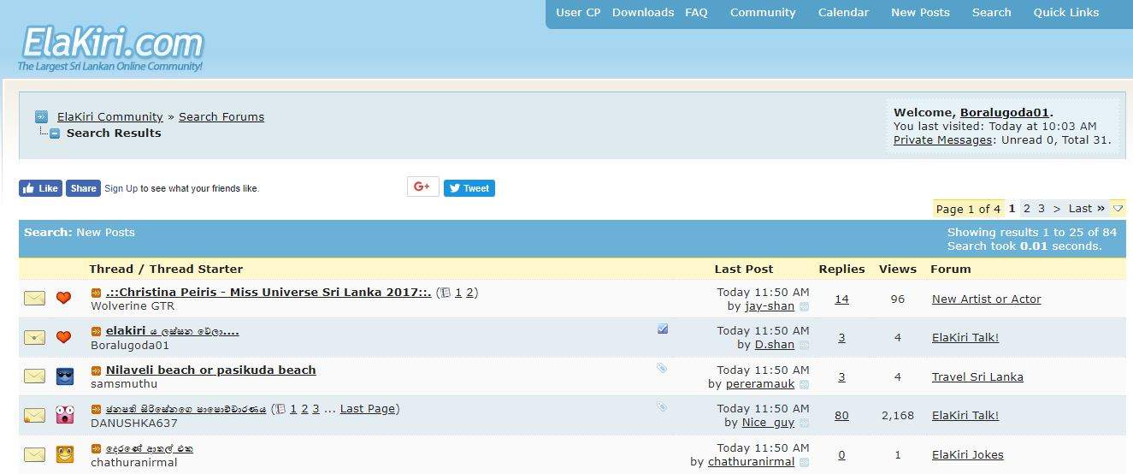Open the Search dropdown in the navbar

click(991, 13)
